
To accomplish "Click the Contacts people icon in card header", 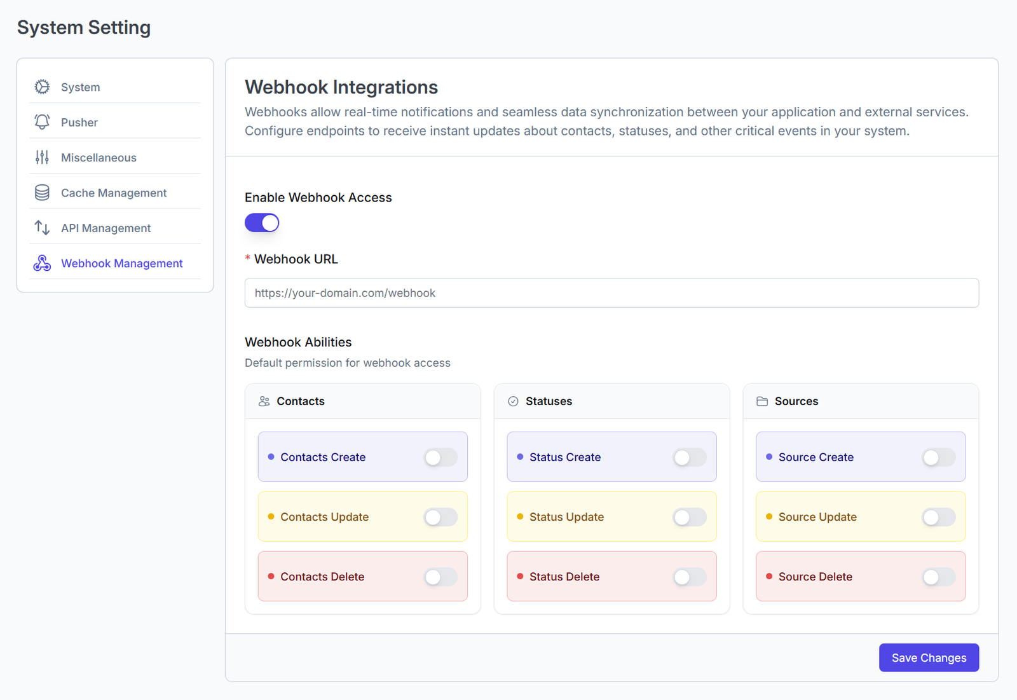I will click(x=264, y=401).
